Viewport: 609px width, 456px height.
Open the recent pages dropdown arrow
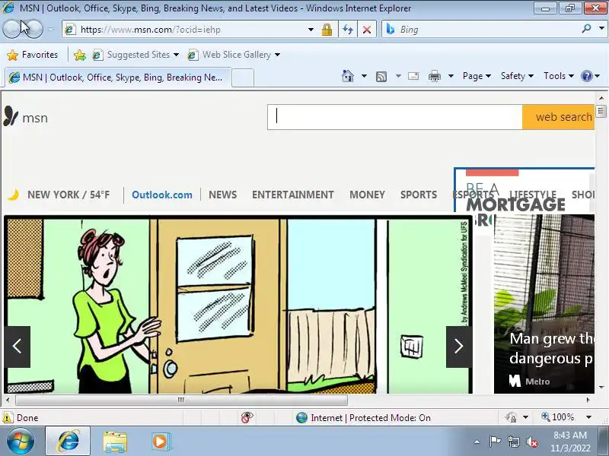tap(50, 29)
